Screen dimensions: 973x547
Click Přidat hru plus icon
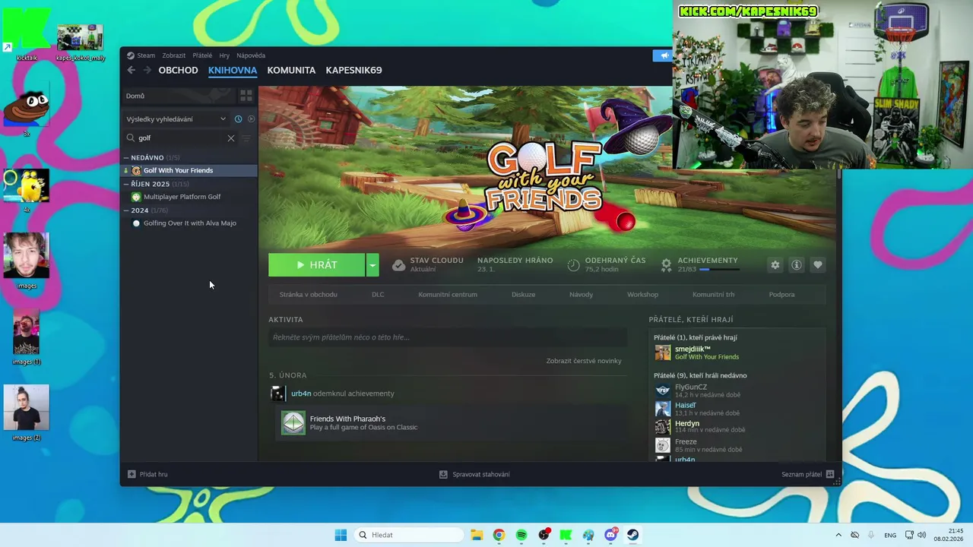132,474
